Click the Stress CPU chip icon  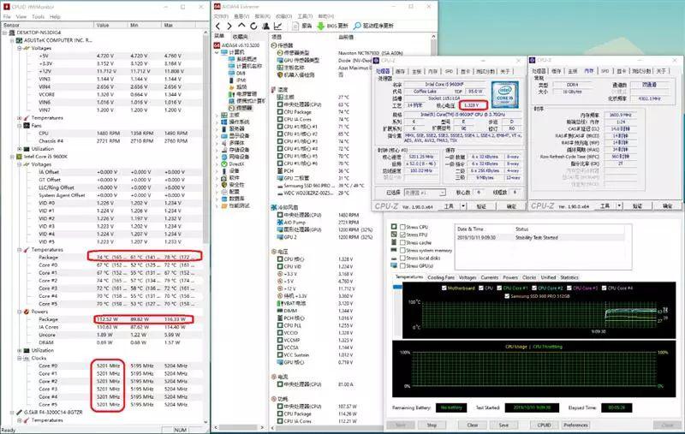[394, 227]
